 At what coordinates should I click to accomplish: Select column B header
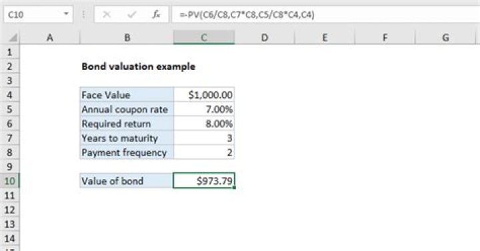click(127, 37)
